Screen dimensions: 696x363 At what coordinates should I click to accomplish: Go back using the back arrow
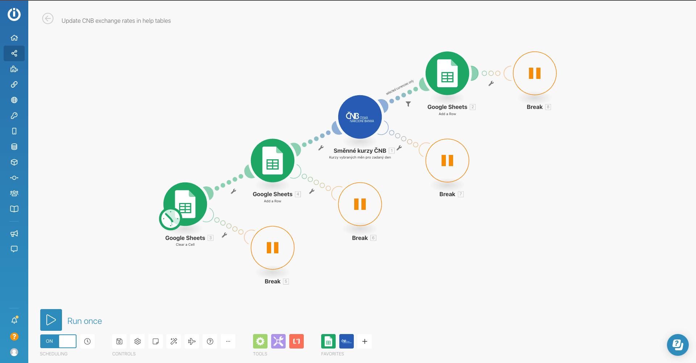pyautogui.click(x=48, y=18)
